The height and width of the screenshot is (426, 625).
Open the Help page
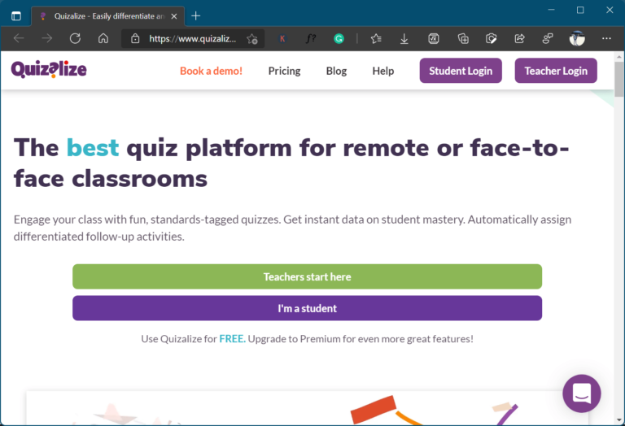[383, 71]
